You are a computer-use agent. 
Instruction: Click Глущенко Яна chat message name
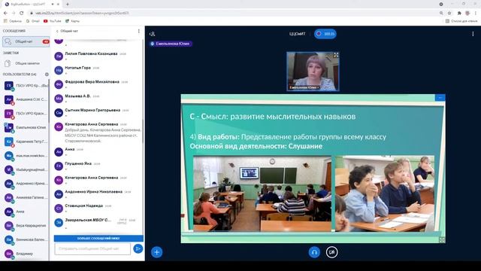[78, 163]
